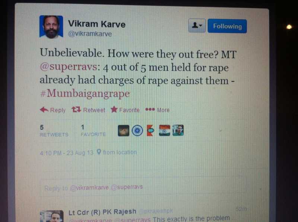Screen dimensions: 298x222
Task: Click the Favorite star icon
Action: click(x=114, y=109)
